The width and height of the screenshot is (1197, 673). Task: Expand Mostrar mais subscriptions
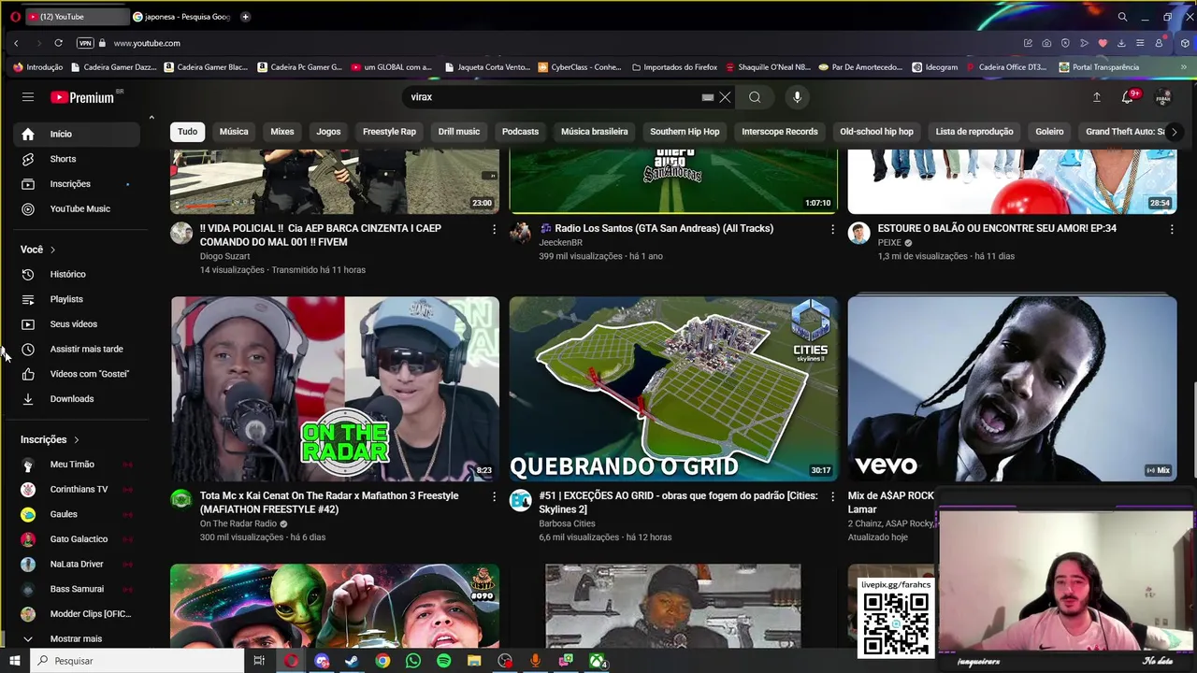(77, 638)
